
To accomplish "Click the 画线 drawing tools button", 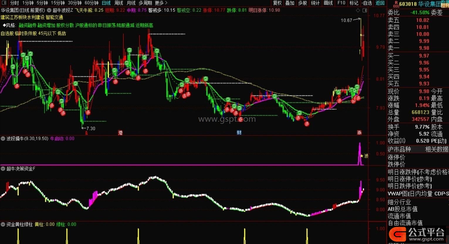I will click(x=328, y=3).
